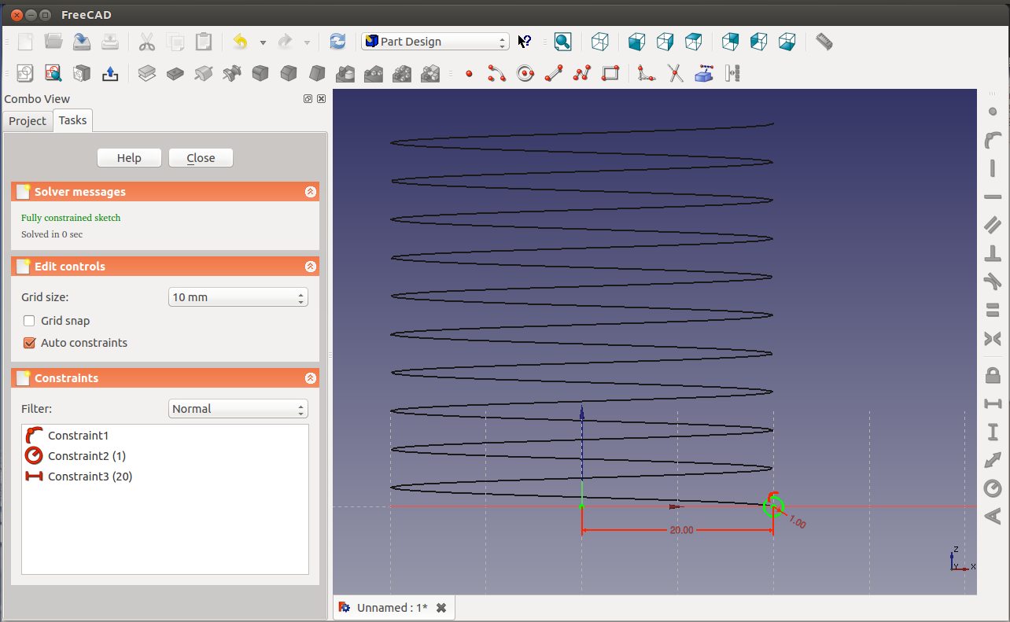Click the trim edge tool icon

coord(675,74)
